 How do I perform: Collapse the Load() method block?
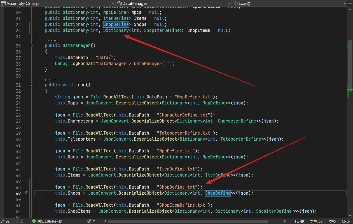[x=32, y=85]
